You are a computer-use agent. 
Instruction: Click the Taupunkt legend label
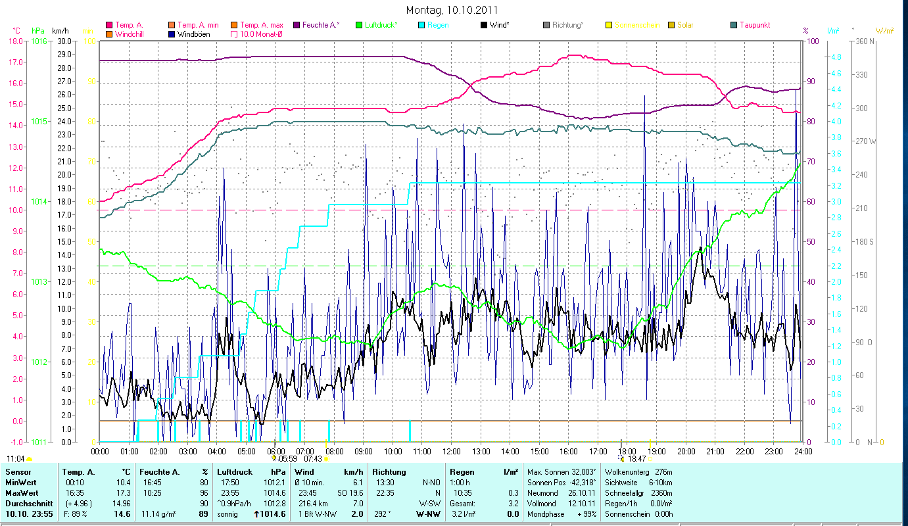[x=754, y=25]
